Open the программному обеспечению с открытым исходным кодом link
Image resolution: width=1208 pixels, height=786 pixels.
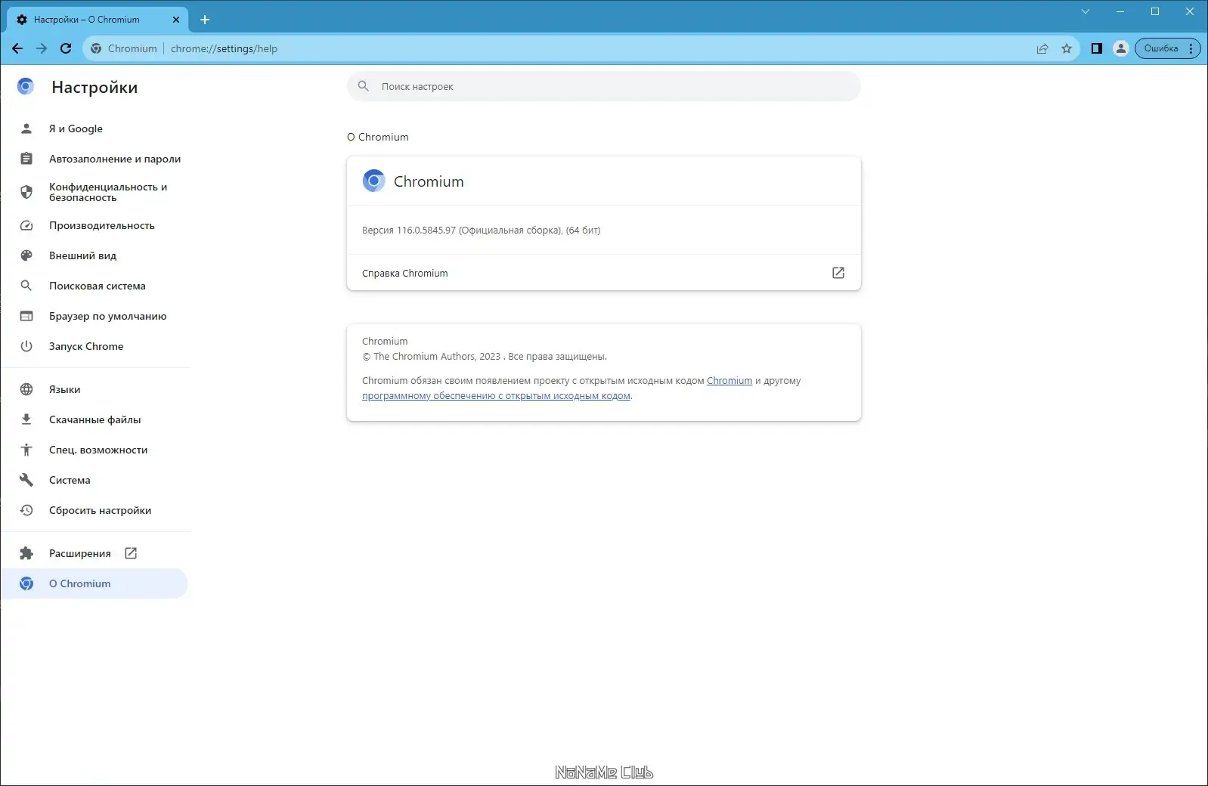click(496, 396)
